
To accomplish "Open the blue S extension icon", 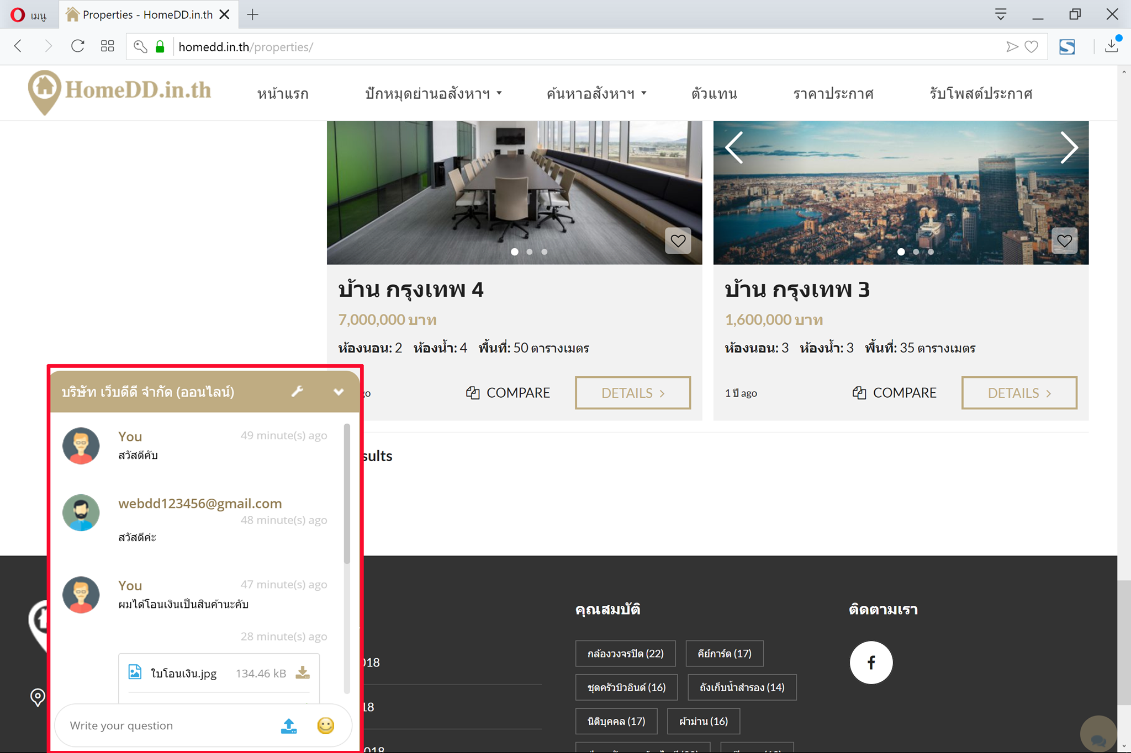I will coord(1067,47).
